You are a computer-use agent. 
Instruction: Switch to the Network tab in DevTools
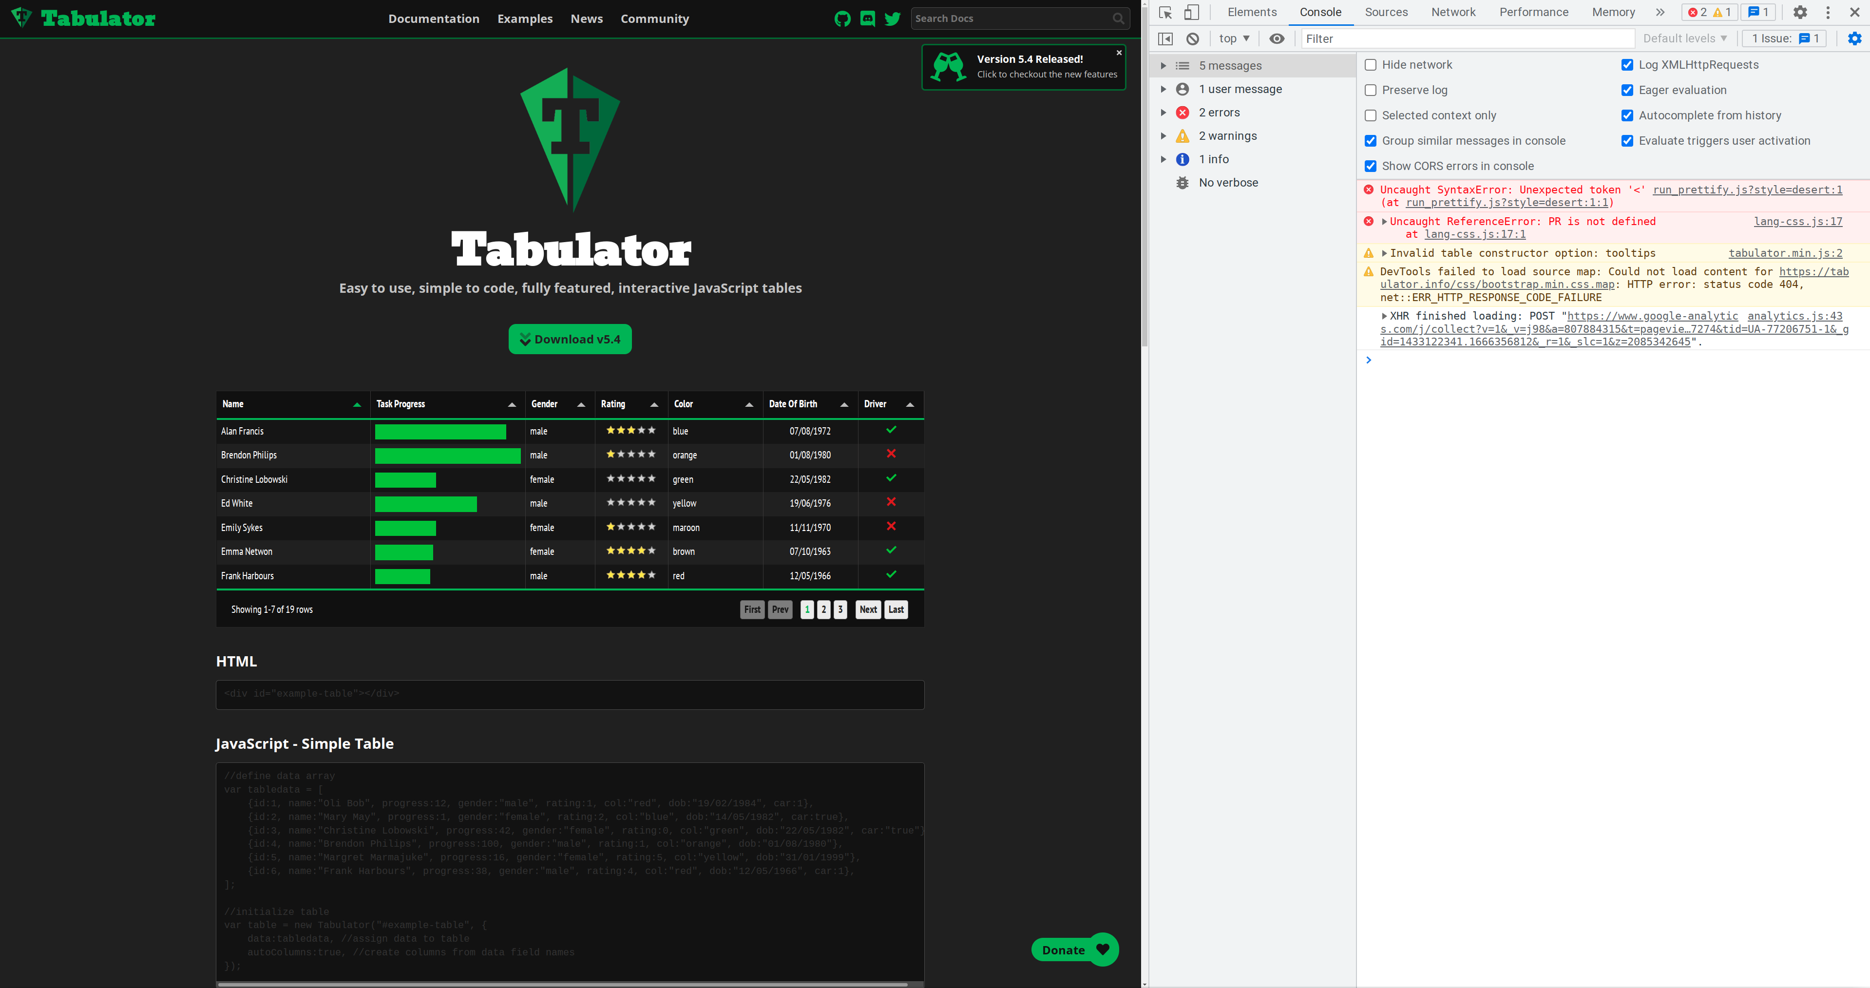click(1453, 12)
